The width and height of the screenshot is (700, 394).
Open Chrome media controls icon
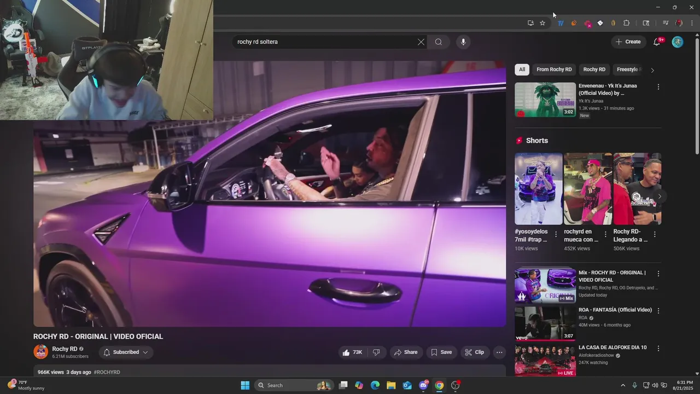tap(666, 23)
